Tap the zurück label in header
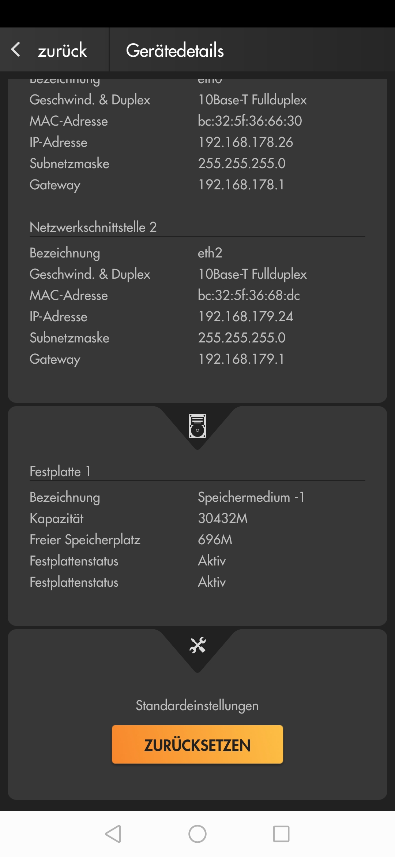This screenshot has height=857, width=395. (x=62, y=50)
